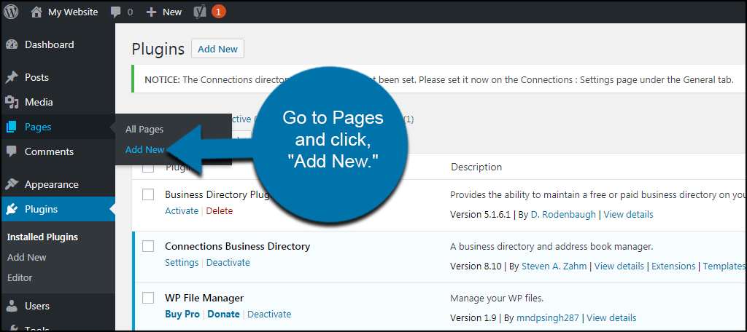Image resolution: width=747 pixels, height=332 pixels.
Task: Select Add New under Pages flyout
Action: tap(144, 150)
